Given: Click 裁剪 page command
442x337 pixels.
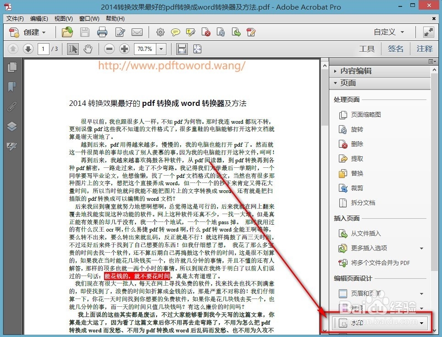Looking at the screenshot, I should tap(351, 188).
